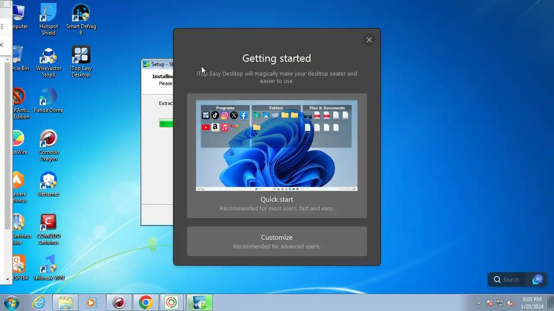Open Comodo Dragon taskbar icon
This screenshot has height=311, width=554.
coord(119,302)
